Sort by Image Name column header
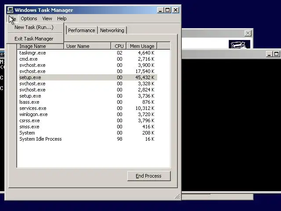The height and width of the screenshot is (211, 281). tap(40, 46)
